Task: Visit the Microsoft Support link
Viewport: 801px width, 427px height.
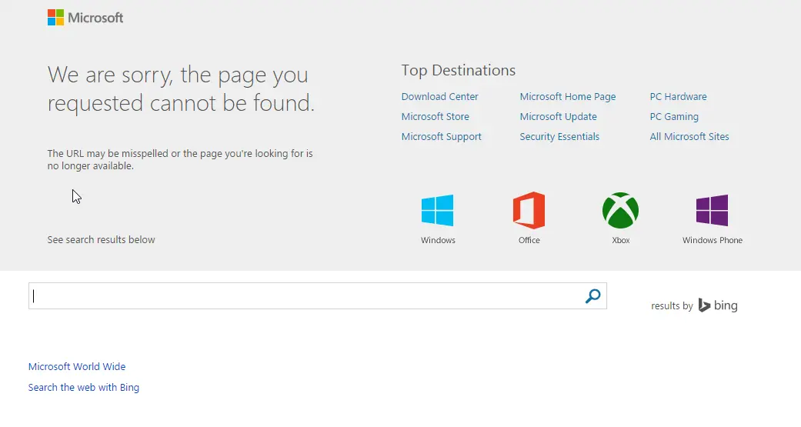Action: pos(441,137)
